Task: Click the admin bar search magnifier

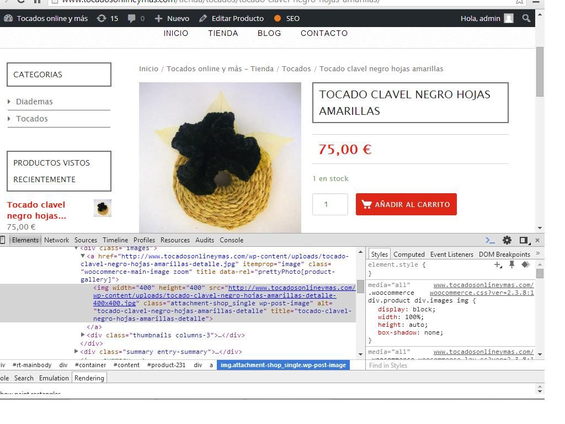Action: click(526, 18)
